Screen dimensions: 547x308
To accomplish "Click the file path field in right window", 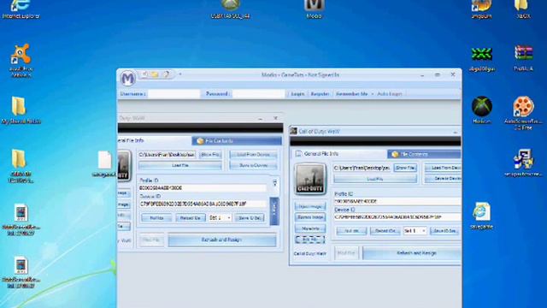I will [x=362, y=168].
